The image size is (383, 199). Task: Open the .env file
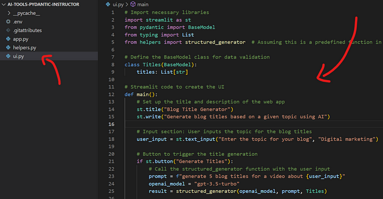[18, 22]
